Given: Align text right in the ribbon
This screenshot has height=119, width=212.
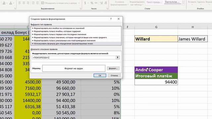Looking at the screenshot, I should pyautogui.click(x=28, y=3).
